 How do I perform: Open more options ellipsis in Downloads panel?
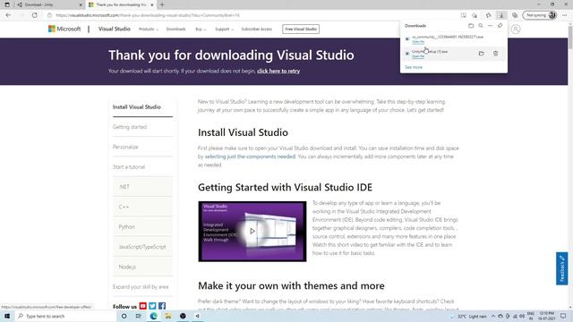490,26
